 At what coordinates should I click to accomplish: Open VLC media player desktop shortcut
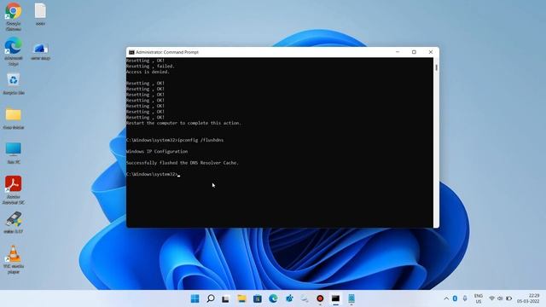pyautogui.click(x=14, y=259)
